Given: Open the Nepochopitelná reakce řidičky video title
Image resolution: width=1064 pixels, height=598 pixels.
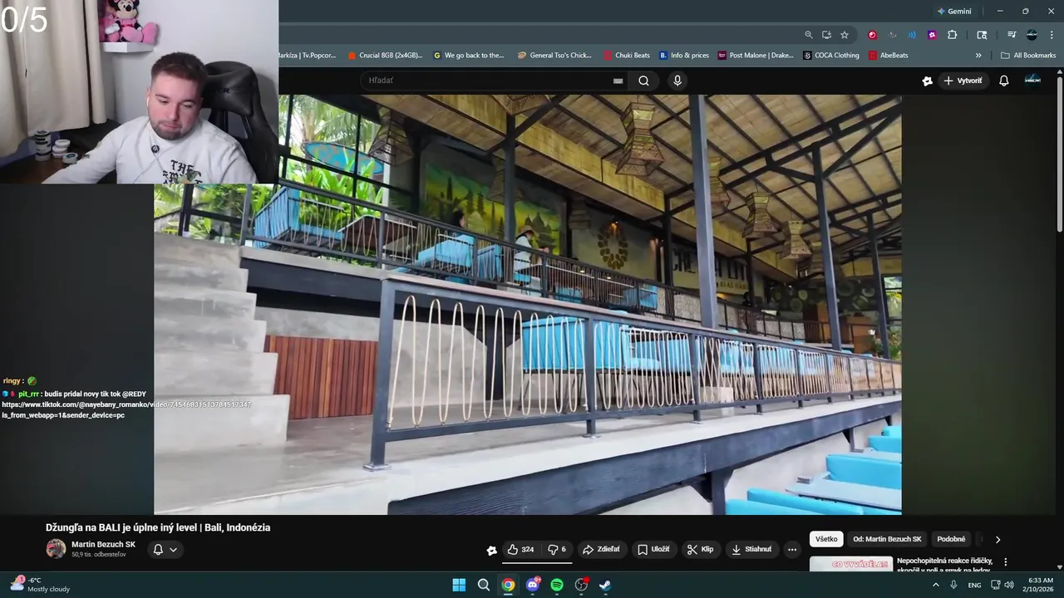Looking at the screenshot, I should pos(945,565).
